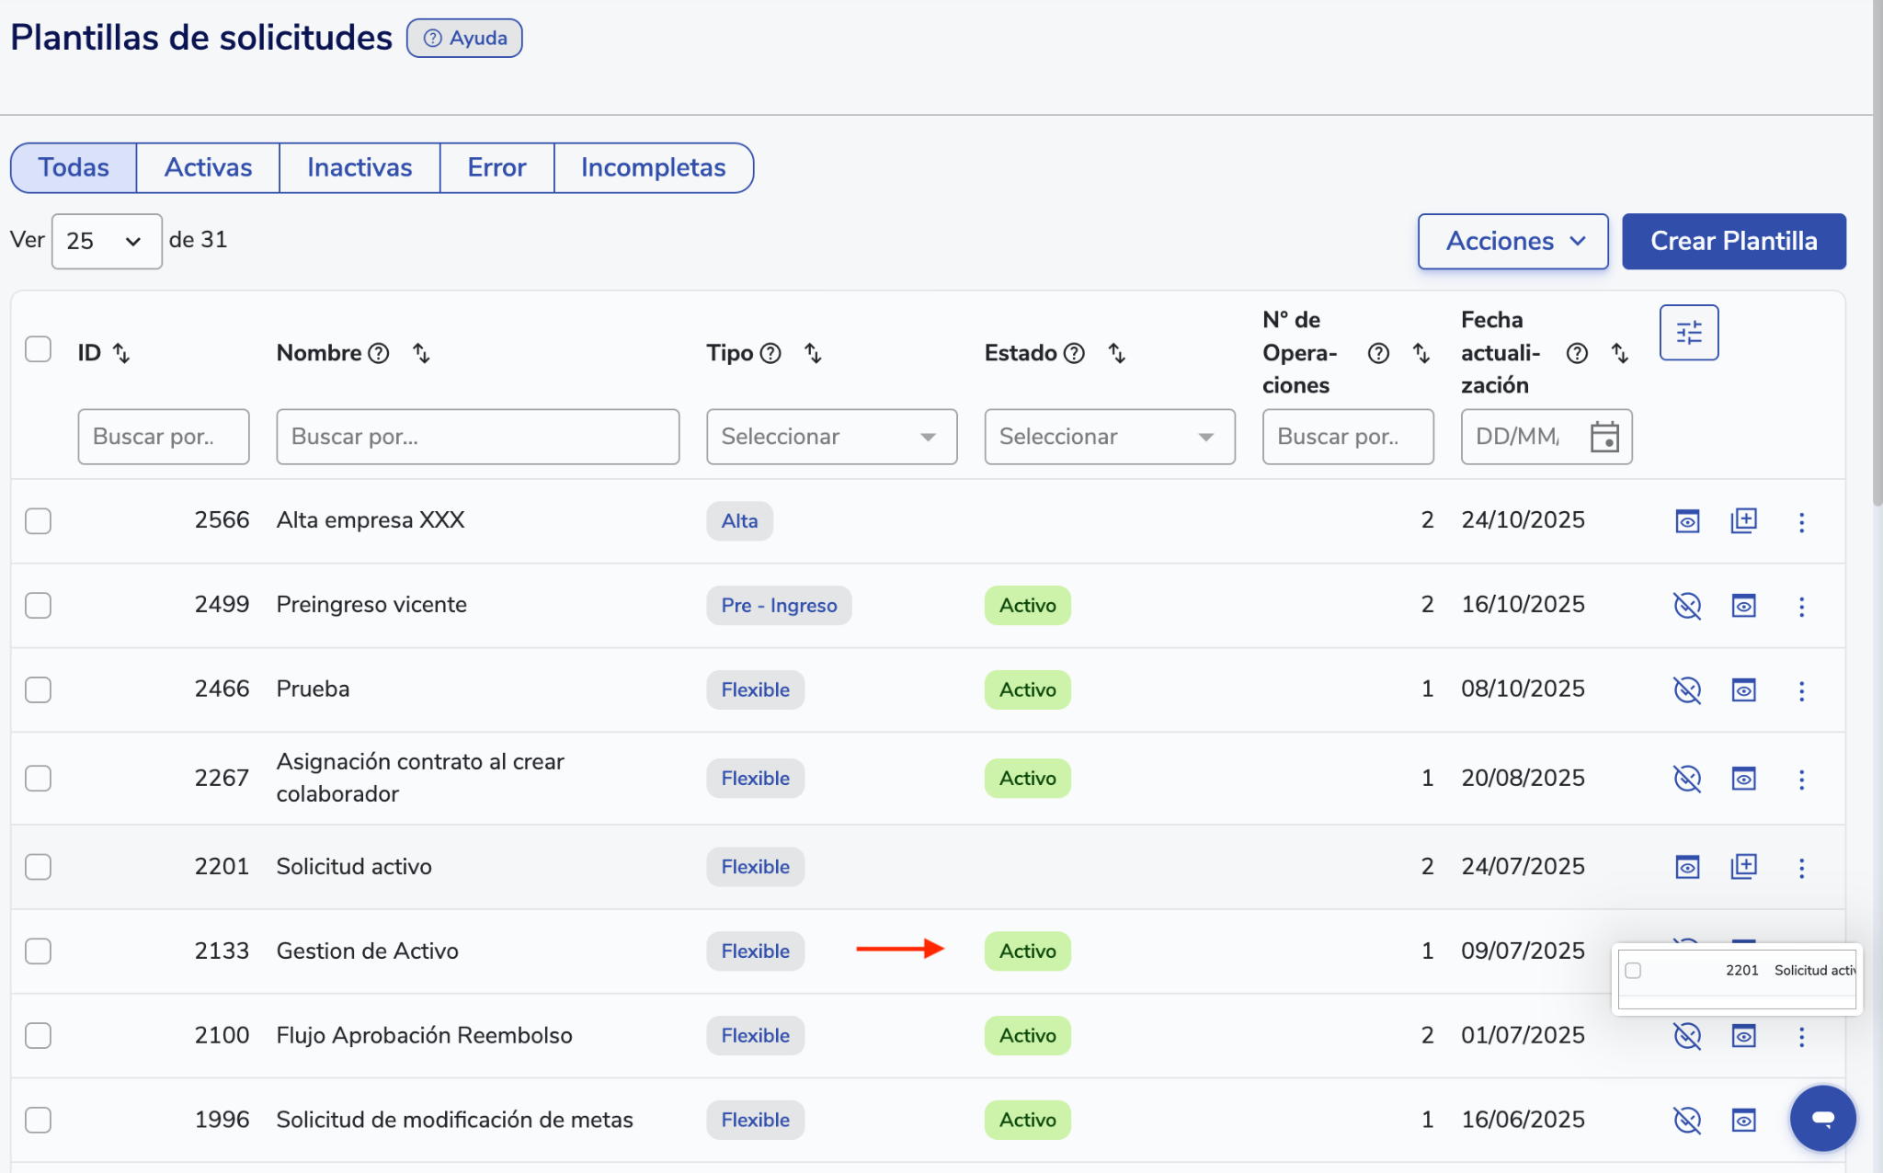Image resolution: width=1883 pixels, height=1173 pixels.
Task: Switch to the Inactivas tab
Action: point(359,167)
